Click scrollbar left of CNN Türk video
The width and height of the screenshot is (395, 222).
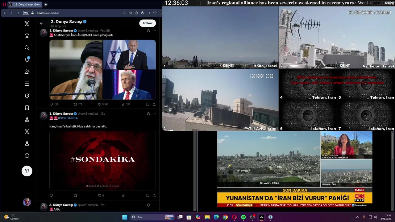tap(195, 171)
